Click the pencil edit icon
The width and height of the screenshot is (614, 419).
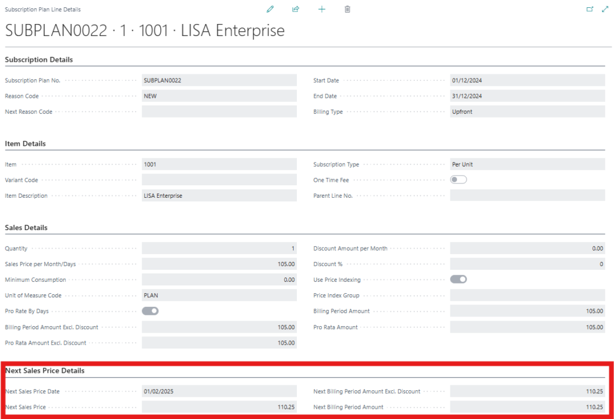coord(270,10)
